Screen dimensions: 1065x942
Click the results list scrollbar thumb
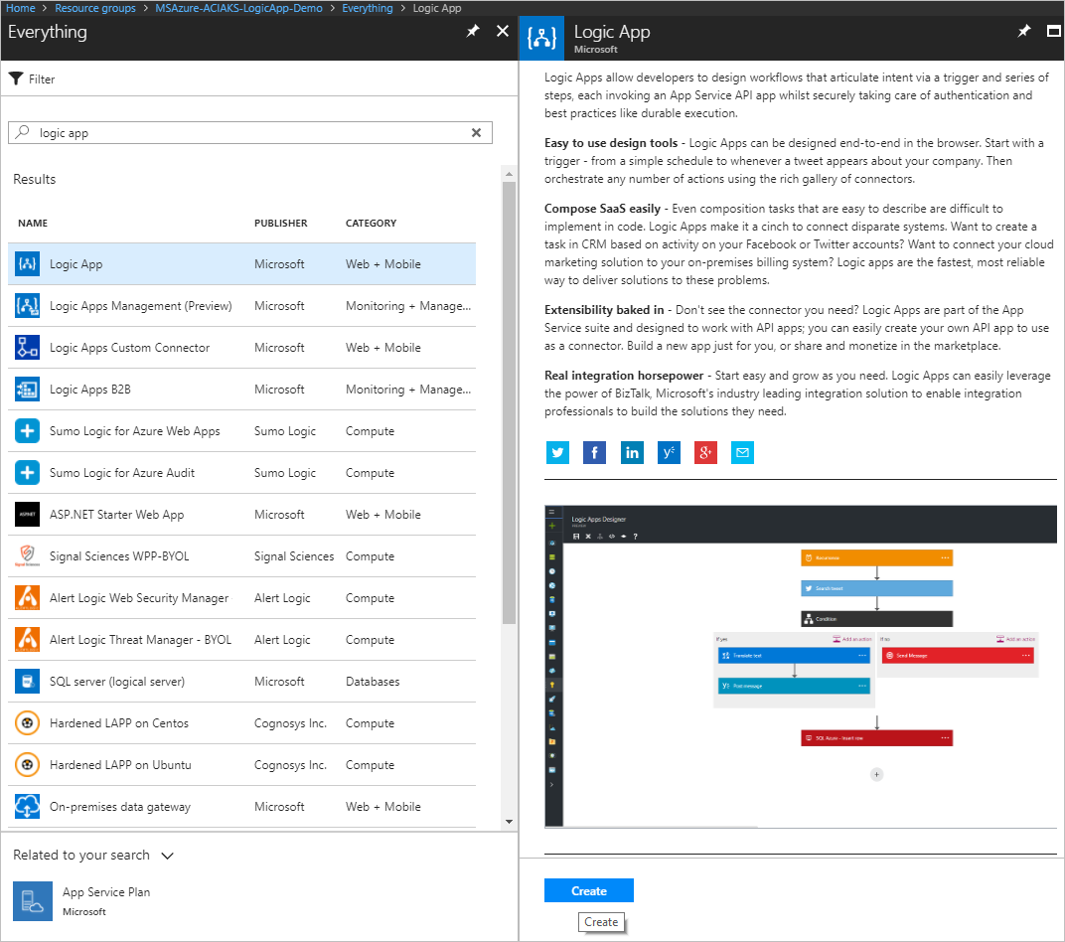point(510,402)
